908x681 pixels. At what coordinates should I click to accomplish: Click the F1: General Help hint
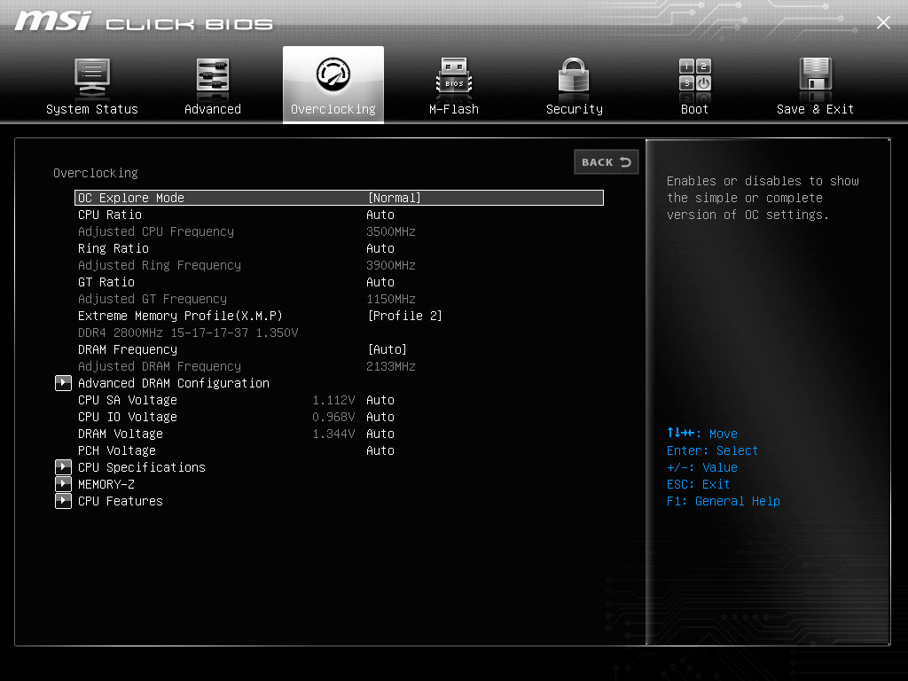tap(724, 501)
